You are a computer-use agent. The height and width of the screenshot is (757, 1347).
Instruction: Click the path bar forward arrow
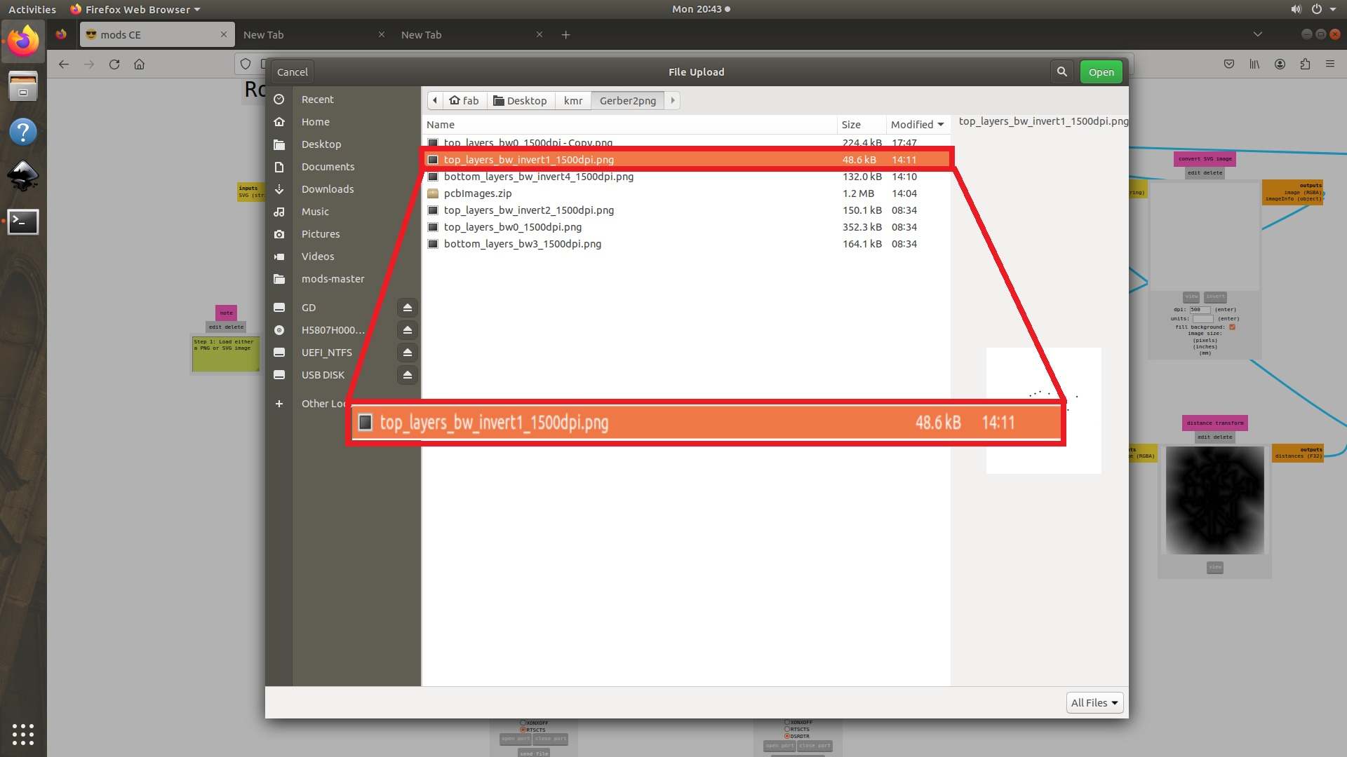673,100
